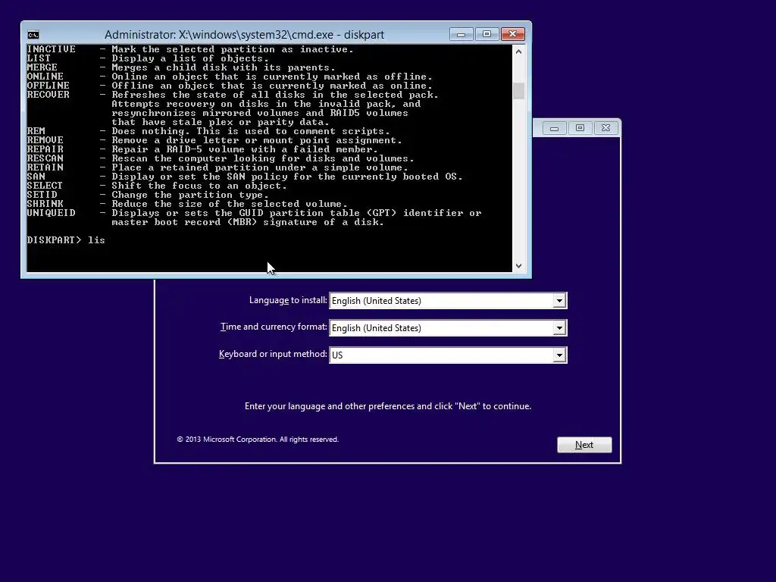Click the Time and currency format arrow
The image size is (776, 582).
559,327
